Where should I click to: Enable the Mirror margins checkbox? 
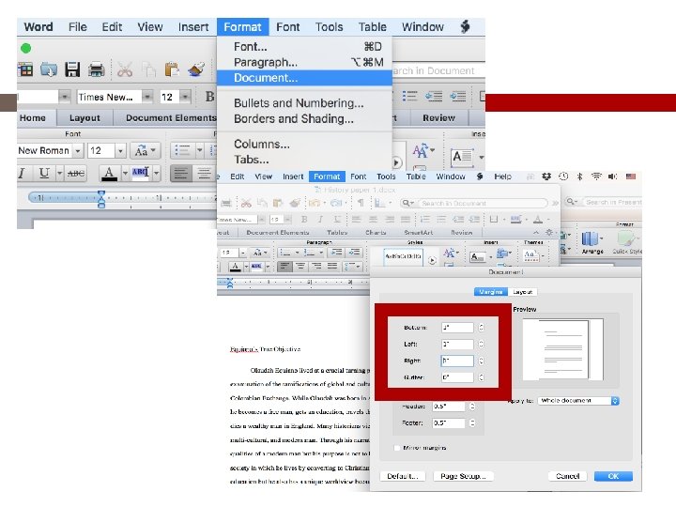coord(396,448)
